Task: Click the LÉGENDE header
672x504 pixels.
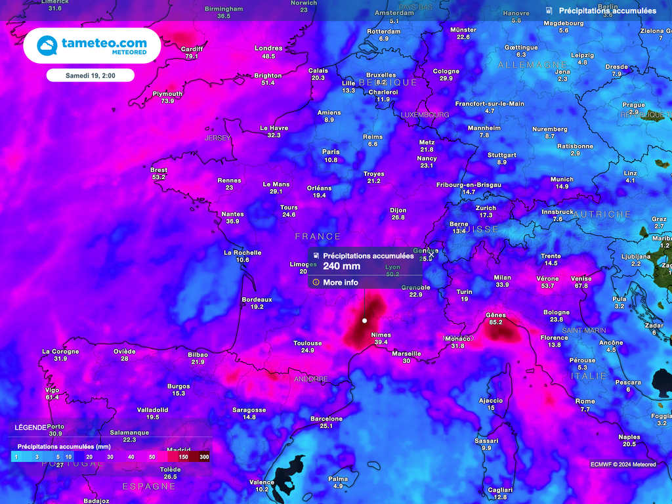Action: [31, 427]
